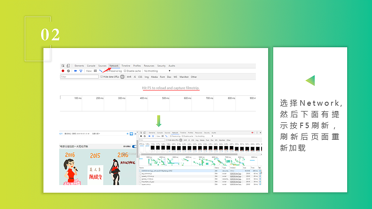Open Security tab in upper DevTools
372x209 pixels.
point(161,66)
